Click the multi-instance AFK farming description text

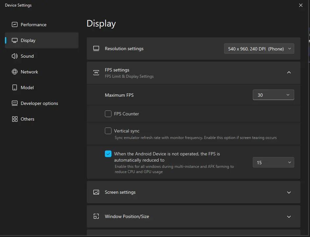(x=174, y=169)
